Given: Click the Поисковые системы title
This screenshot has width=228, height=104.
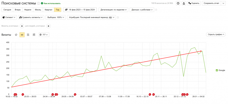Looking at the screenshot, I should (19, 3).
